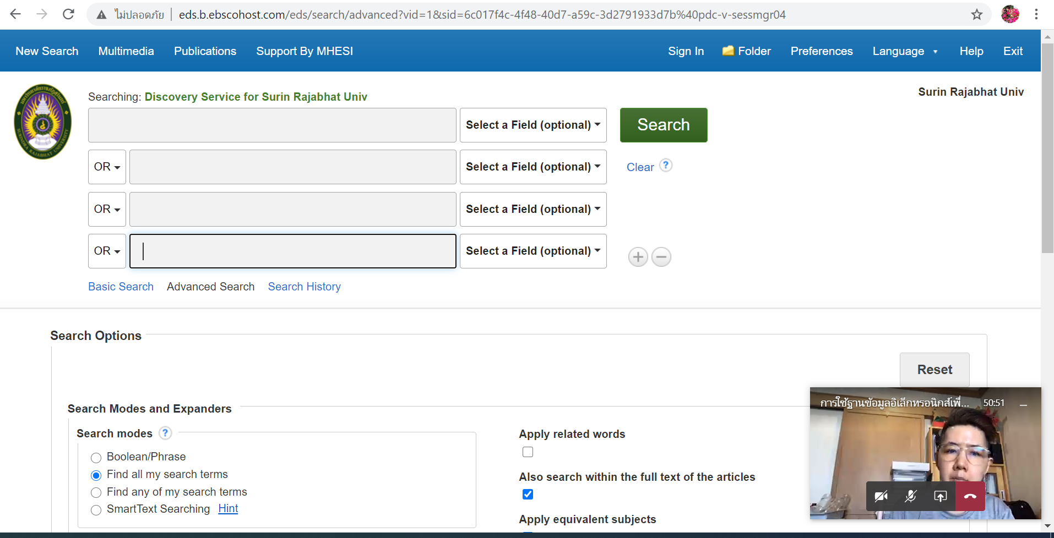Click inside the first search input box

click(x=272, y=125)
